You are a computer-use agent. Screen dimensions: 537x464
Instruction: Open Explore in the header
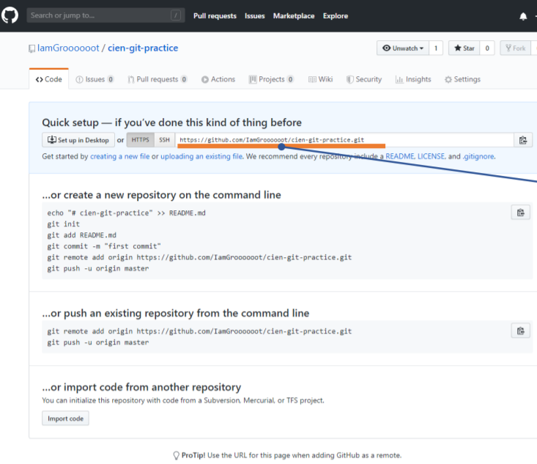coord(336,16)
